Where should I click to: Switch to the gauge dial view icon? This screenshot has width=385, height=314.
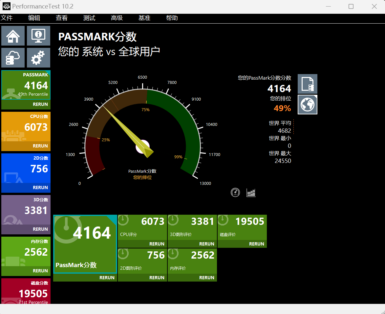(x=235, y=193)
